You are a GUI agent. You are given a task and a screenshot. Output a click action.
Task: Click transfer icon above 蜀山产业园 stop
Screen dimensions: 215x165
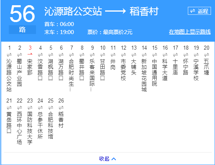pos(20,55)
